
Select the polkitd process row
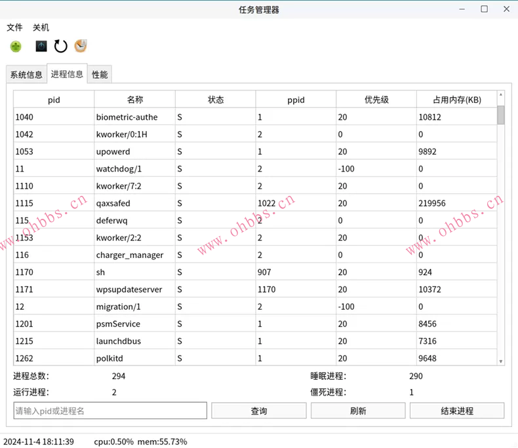coord(135,358)
